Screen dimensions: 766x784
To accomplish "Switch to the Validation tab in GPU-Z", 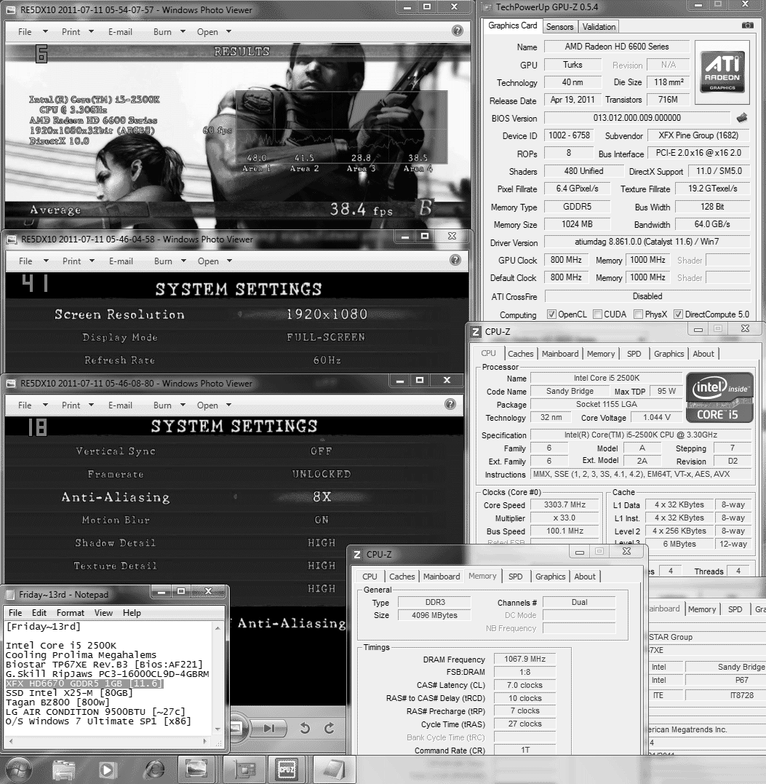I will tap(599, 26).
